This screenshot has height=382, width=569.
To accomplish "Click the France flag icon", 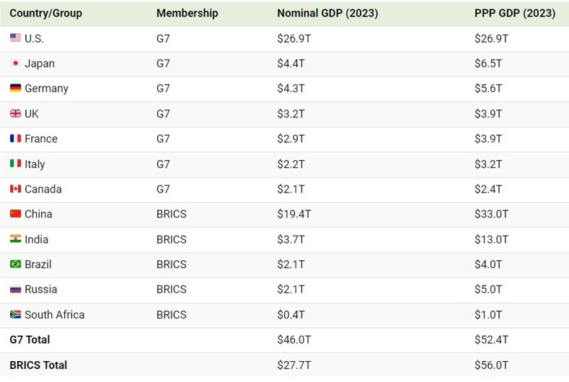I will 15,138.
